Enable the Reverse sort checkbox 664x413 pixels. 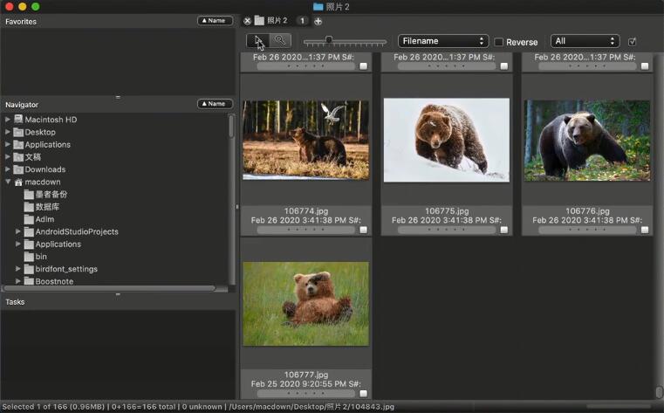(x=499, y=42)
